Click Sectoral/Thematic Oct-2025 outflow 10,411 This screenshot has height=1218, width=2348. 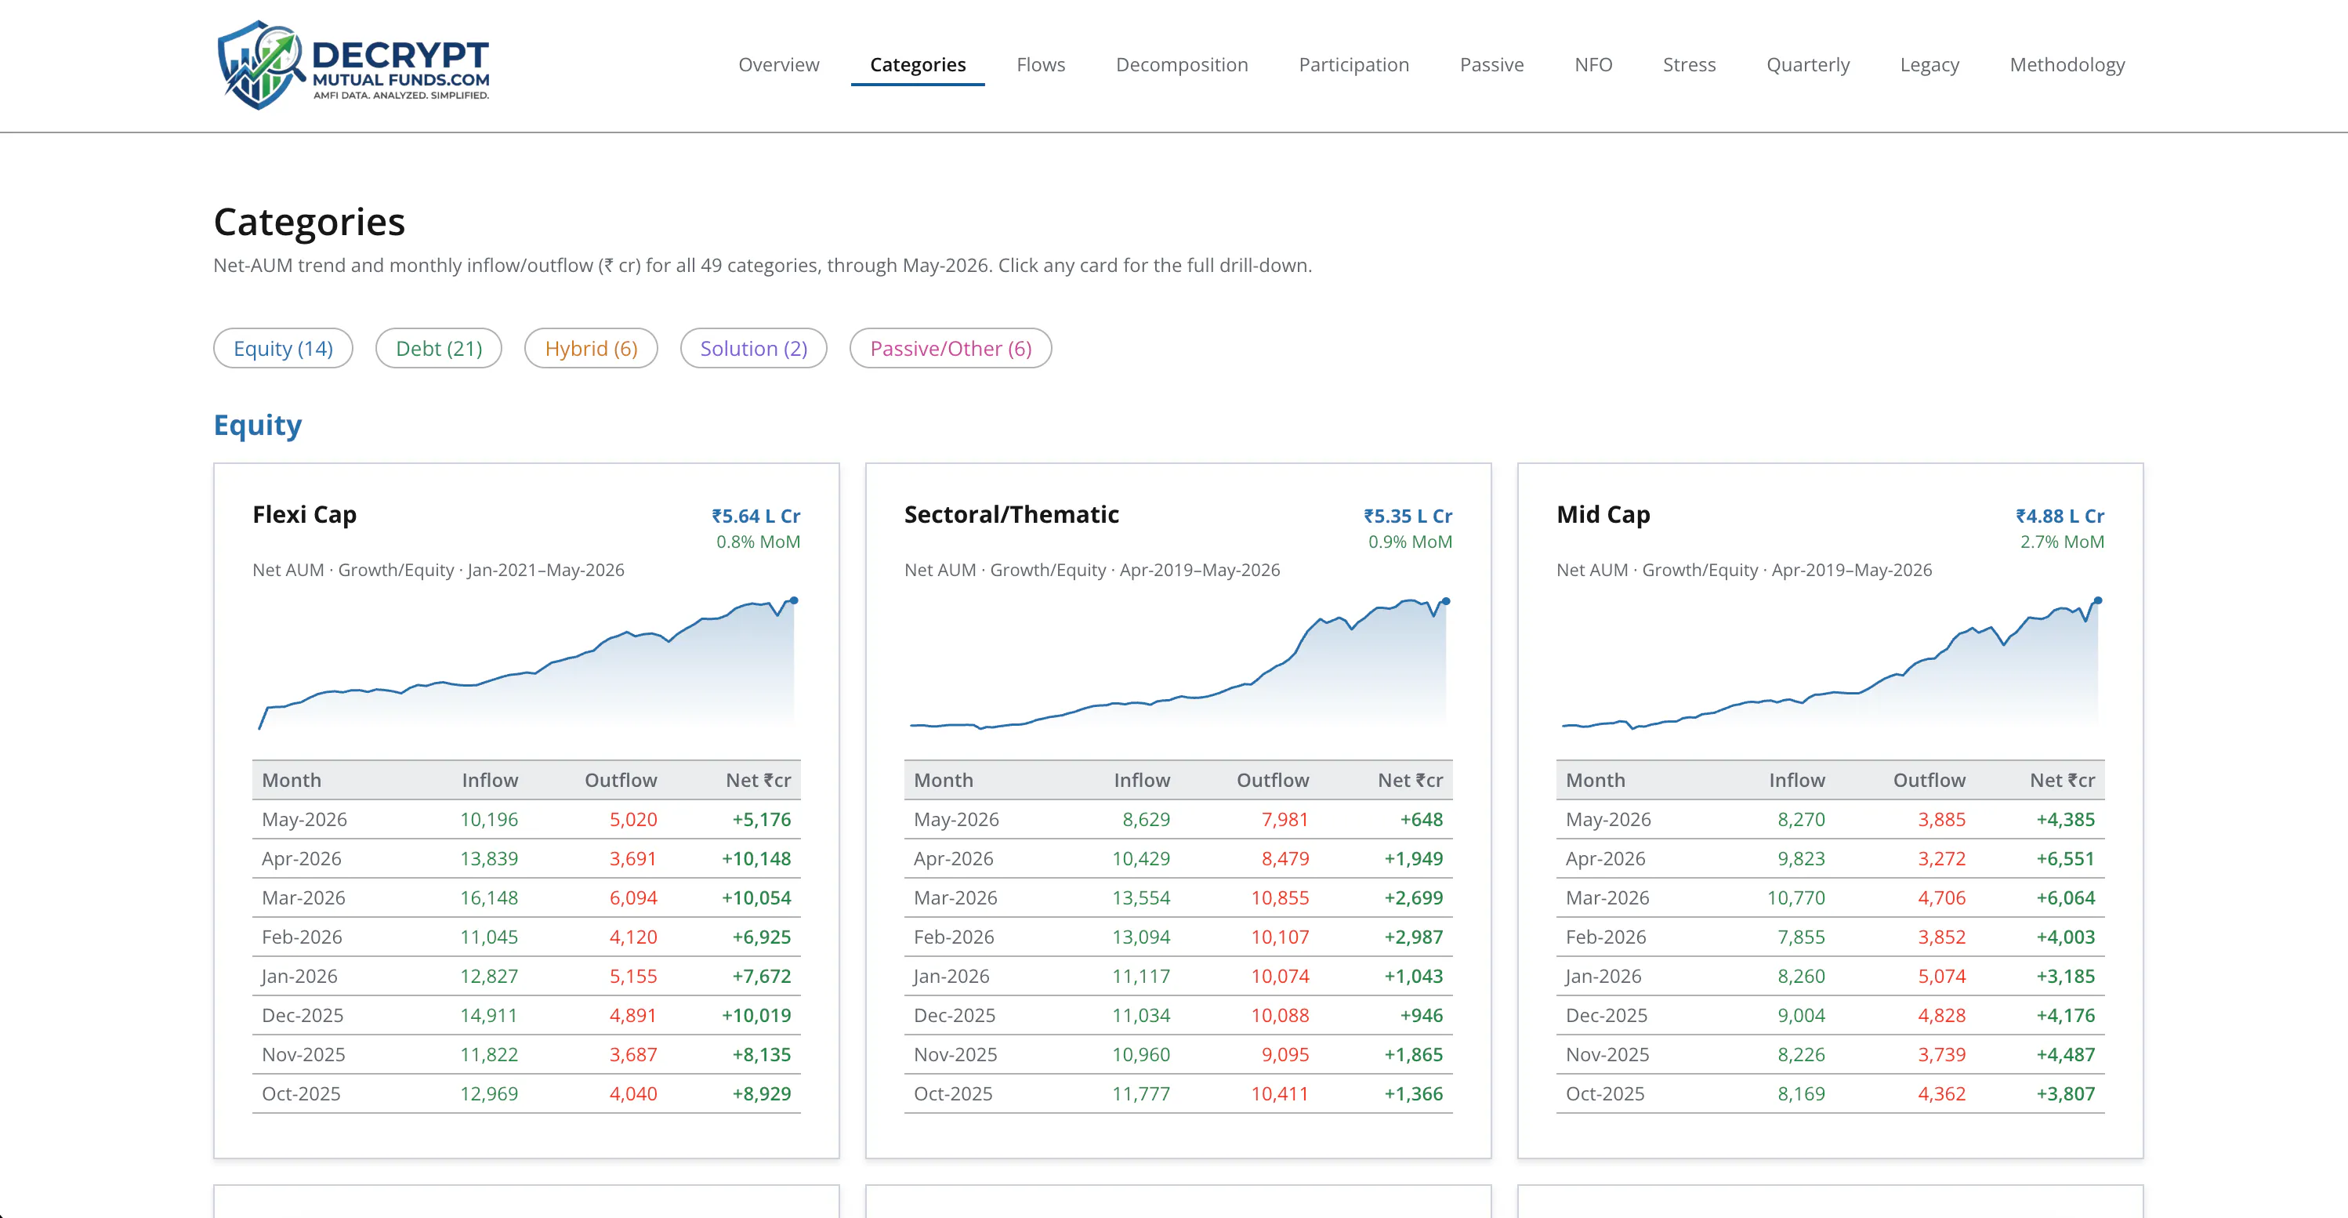[x=1280, y=1094]
